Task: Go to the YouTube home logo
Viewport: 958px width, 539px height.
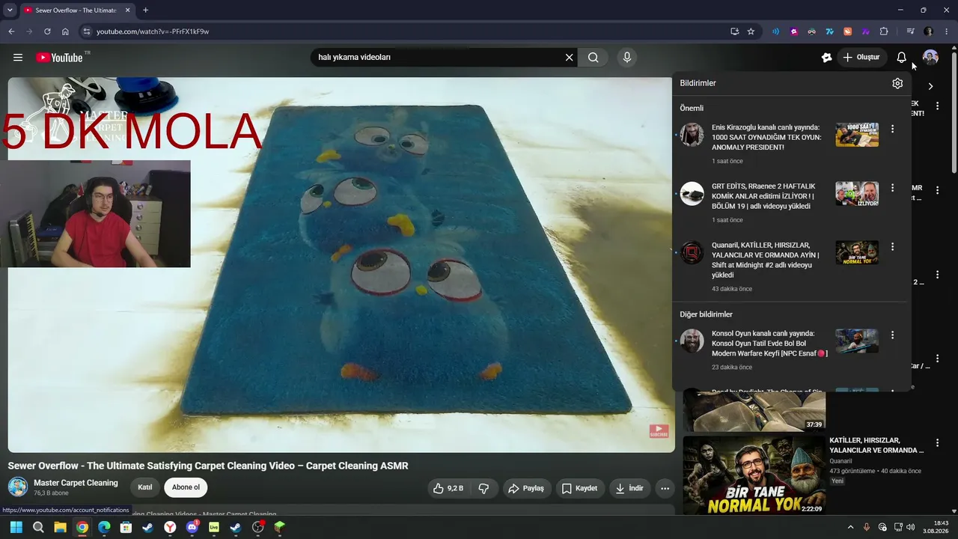Action: tap(59, 58)
